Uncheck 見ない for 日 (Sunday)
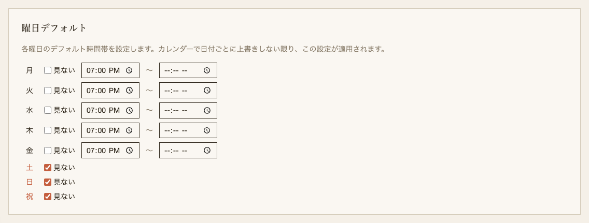 [x=48, y=182]
